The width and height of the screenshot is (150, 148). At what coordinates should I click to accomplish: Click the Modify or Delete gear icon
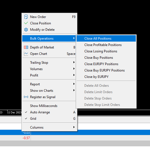26,30
